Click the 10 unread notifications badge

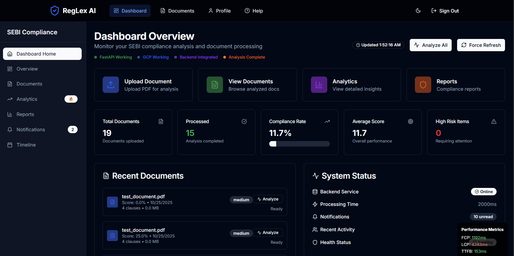483,217
